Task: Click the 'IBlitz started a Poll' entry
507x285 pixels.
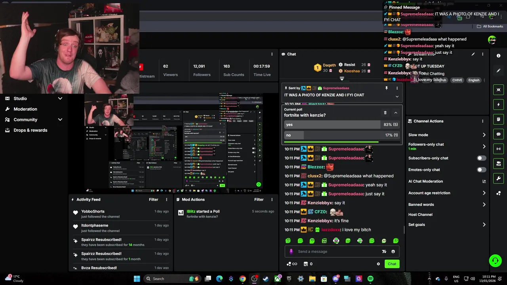Action: (x=226, y=214)
